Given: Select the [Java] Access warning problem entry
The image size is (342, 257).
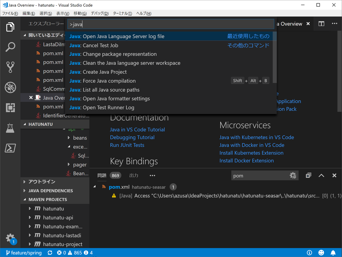Looking at the screenshot, I should pyautogui.click(x=216, y=196).
